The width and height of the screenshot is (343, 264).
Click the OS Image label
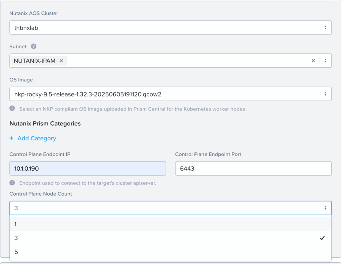tap(21, 80)
